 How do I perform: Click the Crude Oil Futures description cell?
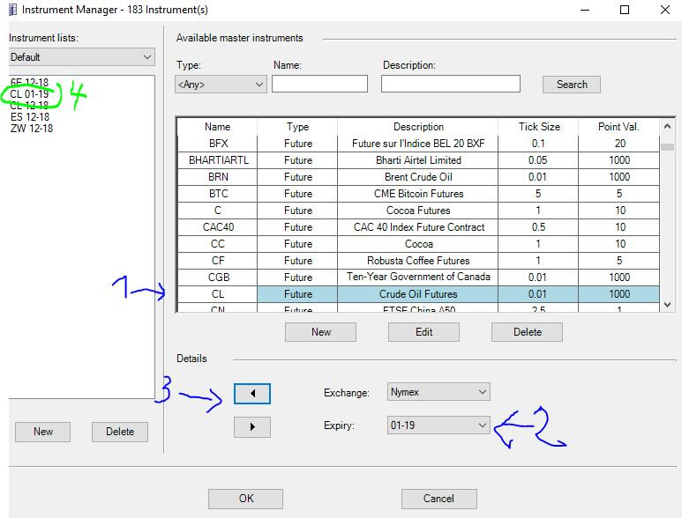point(418,294)
